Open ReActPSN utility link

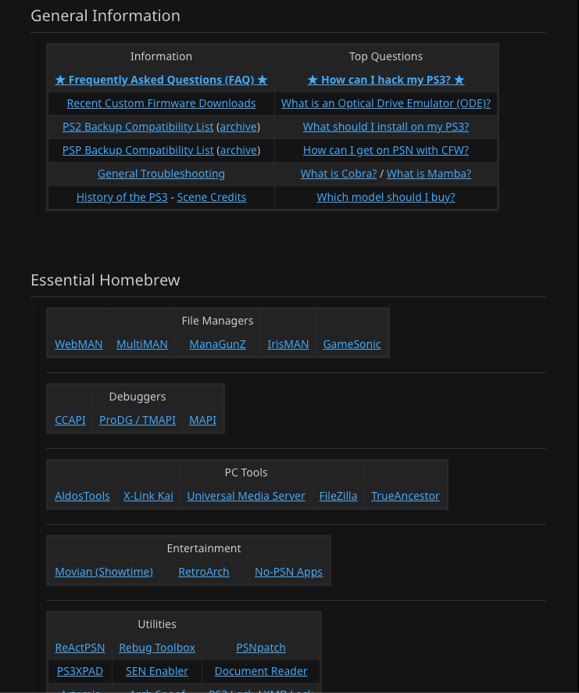coord(80,648)
